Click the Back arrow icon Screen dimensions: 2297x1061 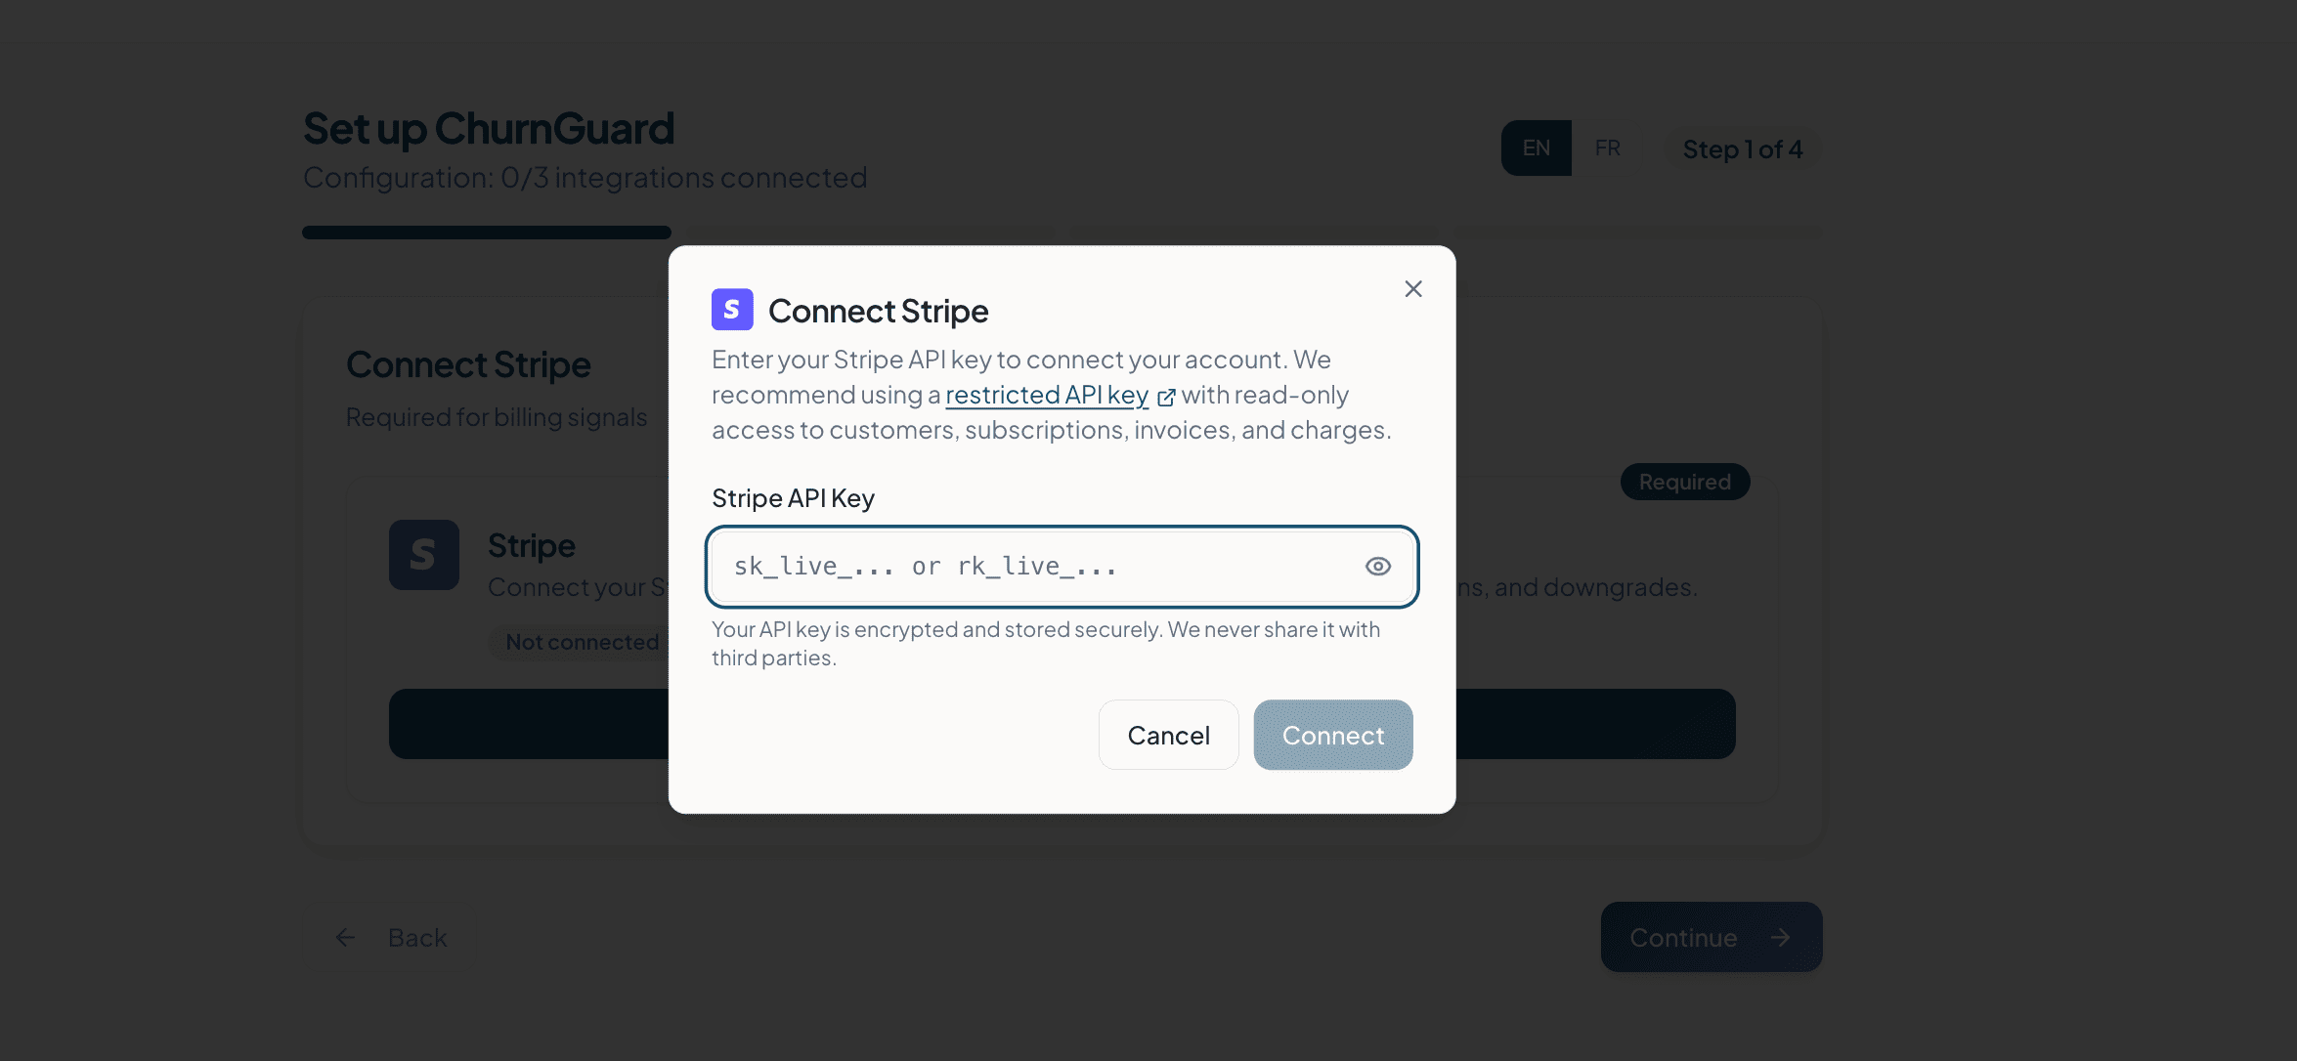pyautogui.click(x=345, y=938)
